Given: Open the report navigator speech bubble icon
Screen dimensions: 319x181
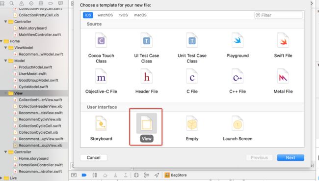Looking at the screenshot, I should tap(60, 3).
